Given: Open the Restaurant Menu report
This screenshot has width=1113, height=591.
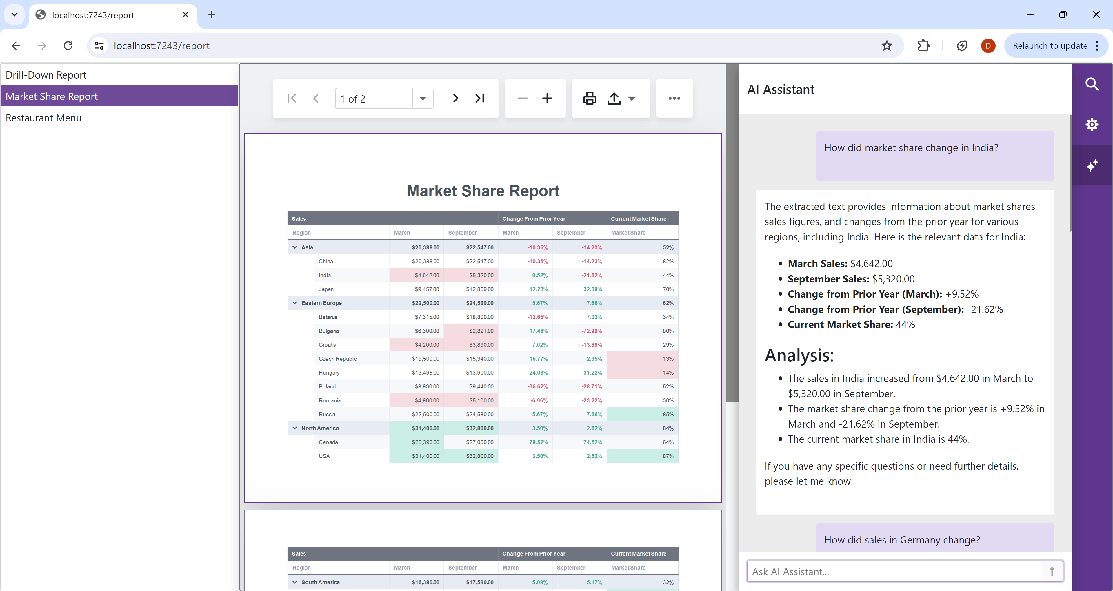Looking at the screenshot, I should tap(43, 118).
